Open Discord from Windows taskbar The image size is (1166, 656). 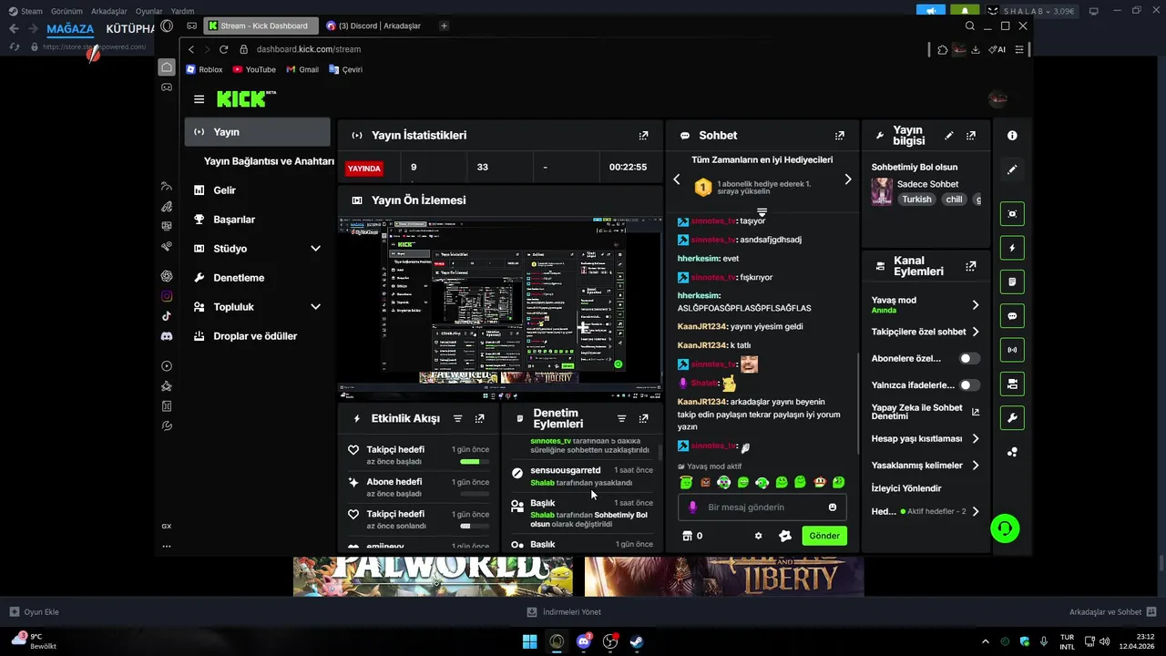click(583, 641)
